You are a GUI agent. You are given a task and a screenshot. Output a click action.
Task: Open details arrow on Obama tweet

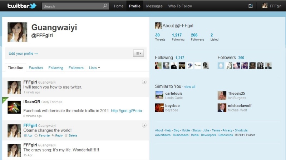coord(144,125)
